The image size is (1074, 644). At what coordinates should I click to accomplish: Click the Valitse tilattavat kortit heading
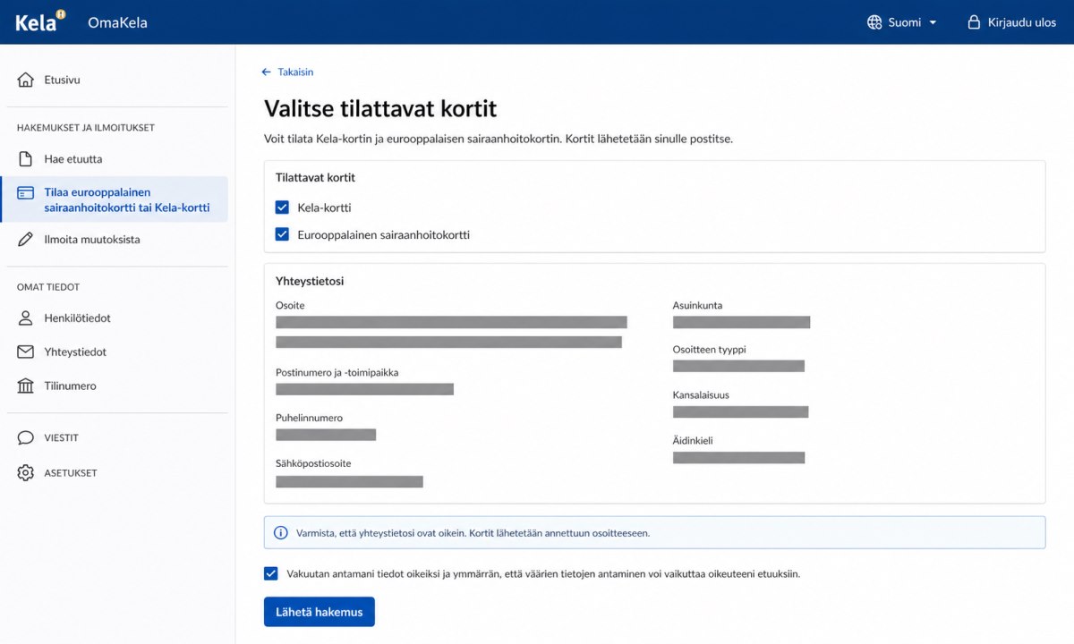coord(380,109)
